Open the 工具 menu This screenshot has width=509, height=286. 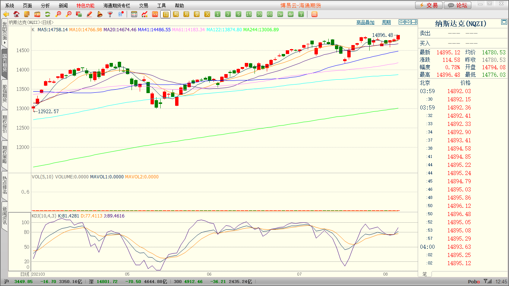pyautogui.click(x=161, y=6)
